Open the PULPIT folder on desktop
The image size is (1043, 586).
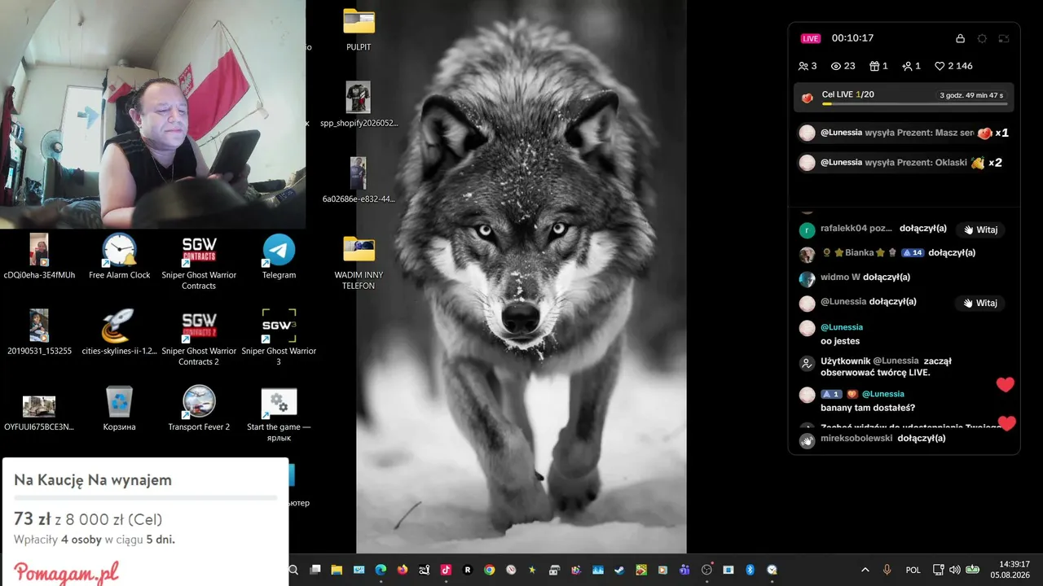[359, 28]
